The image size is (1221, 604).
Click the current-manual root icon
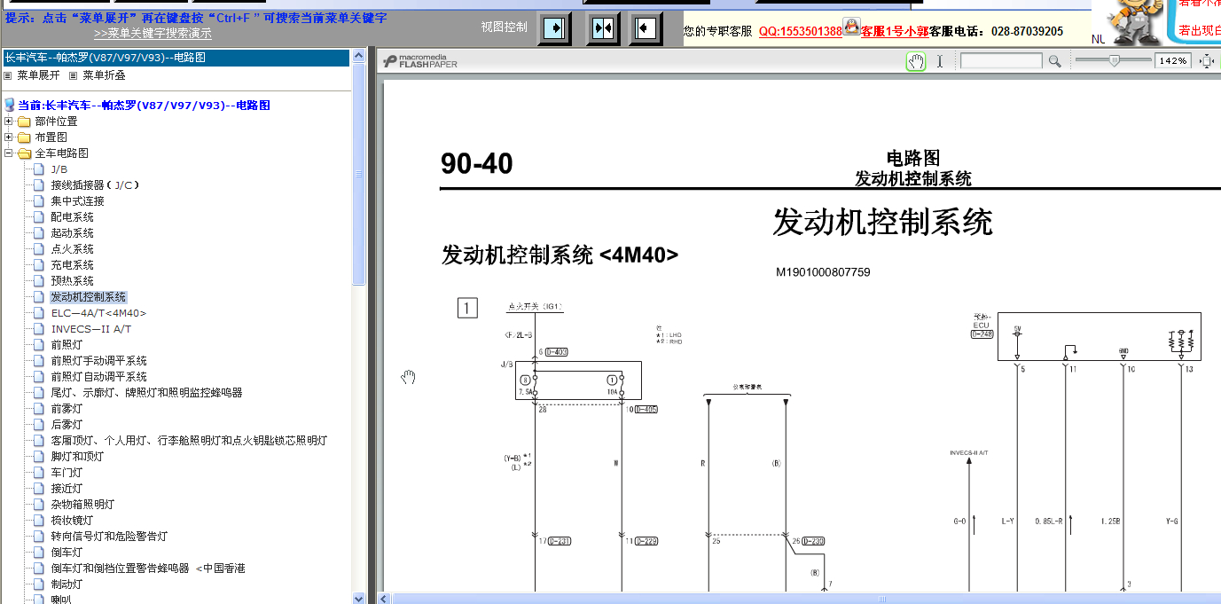[10, 105]
